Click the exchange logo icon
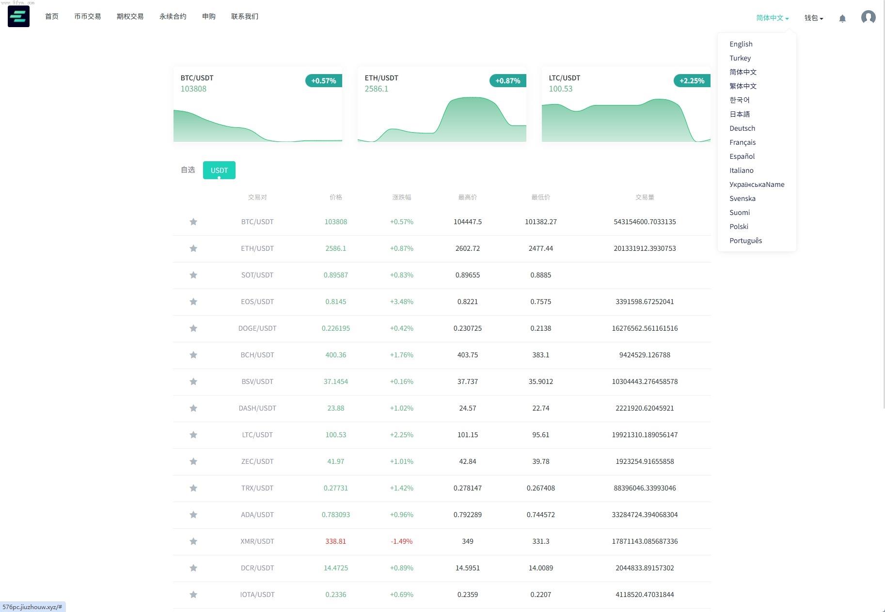This screenshot has width=885, height=612. coord(18,16)
